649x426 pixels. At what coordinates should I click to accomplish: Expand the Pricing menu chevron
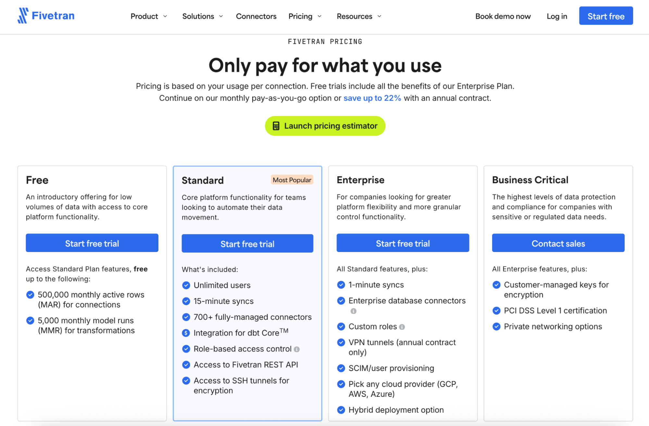click(x=319, y=16)
